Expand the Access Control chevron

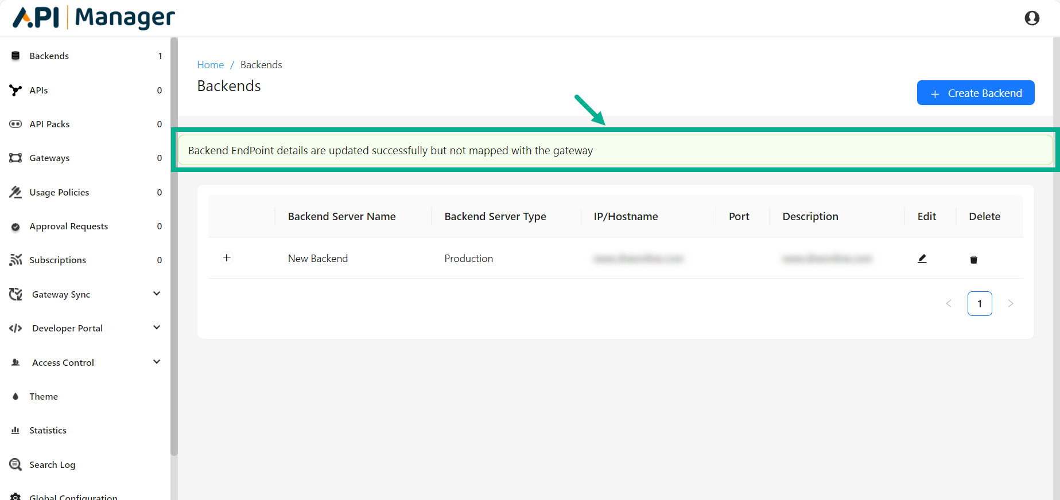point(157,362)
